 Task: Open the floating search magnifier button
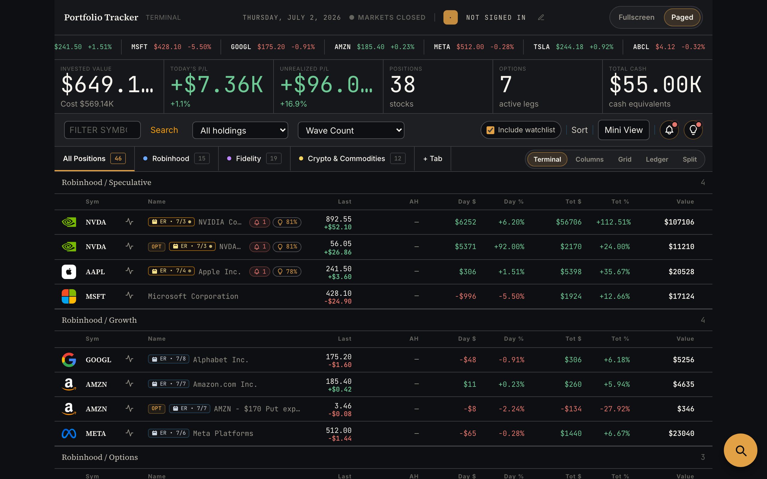[x=740, y=450]
